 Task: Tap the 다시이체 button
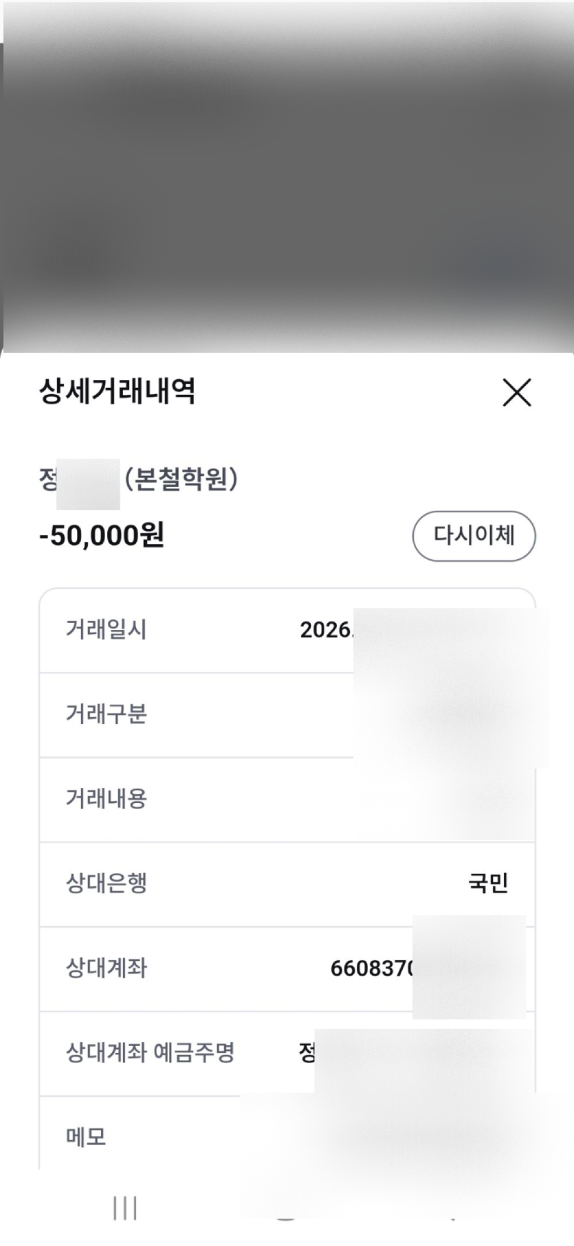[474, 536]
